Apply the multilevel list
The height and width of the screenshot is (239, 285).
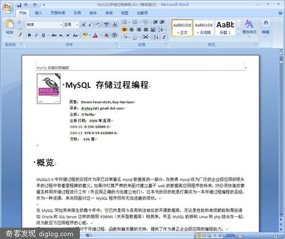click(146, 22)
